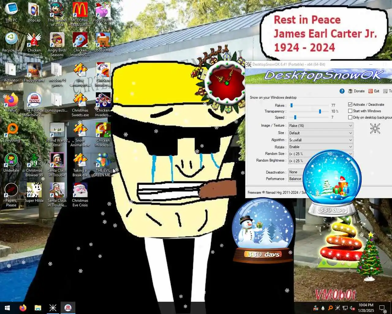Select the Super Hilda desktop icon
The width and height of the screenshot is (392, 314).
(x=34, y=193)
